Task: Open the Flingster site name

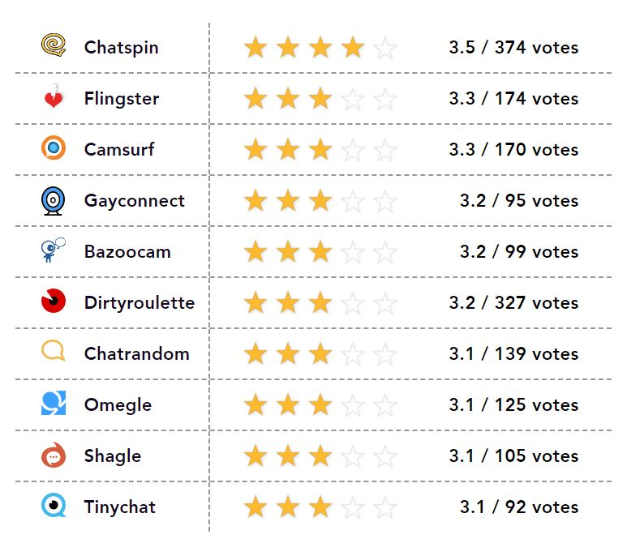Action: click(x=121, y=99)
